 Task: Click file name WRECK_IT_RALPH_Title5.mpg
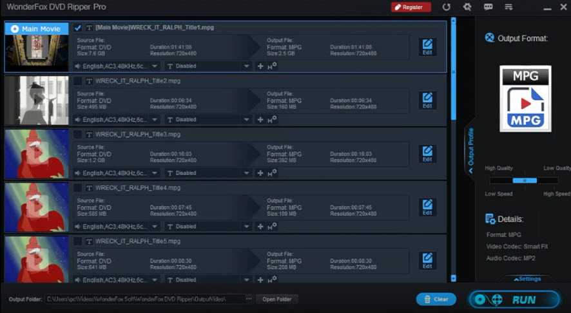coord(138,242)
